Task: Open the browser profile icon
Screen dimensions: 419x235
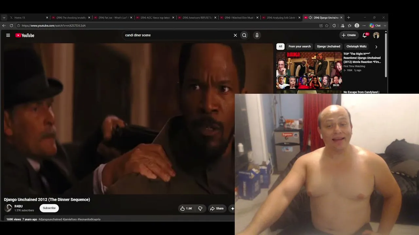Action: (357, 25)
